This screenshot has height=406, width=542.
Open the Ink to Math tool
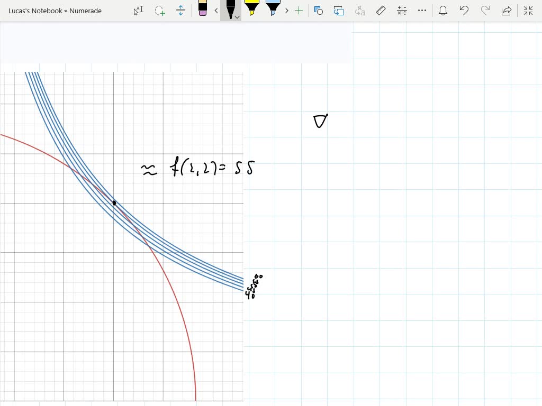click(x=402, y=11)
